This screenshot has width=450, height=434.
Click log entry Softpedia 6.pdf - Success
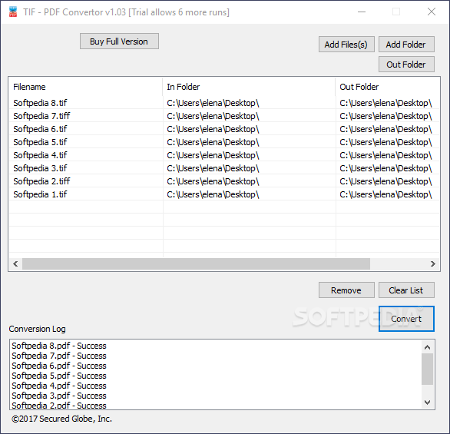59,366
